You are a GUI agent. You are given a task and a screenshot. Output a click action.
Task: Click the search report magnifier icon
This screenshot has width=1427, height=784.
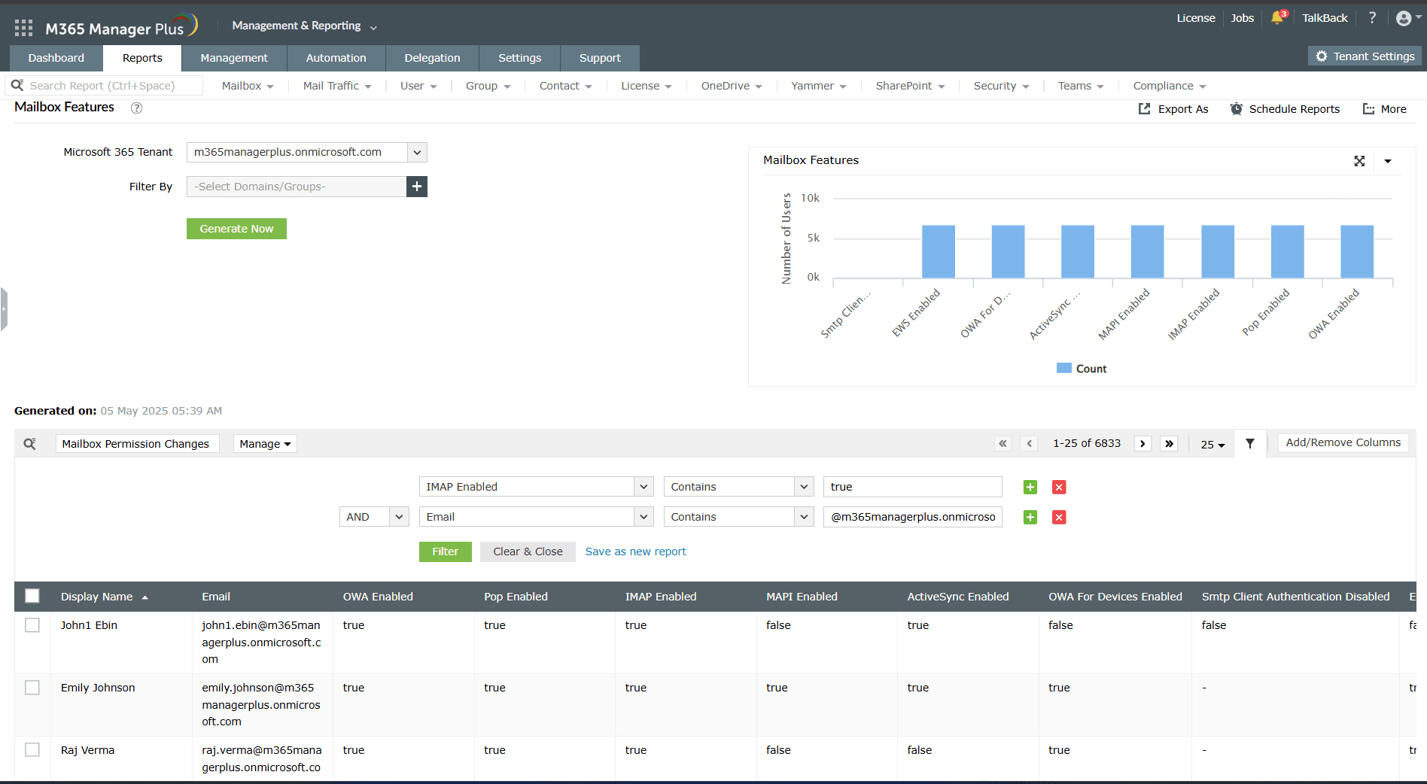tap(17, 85)
